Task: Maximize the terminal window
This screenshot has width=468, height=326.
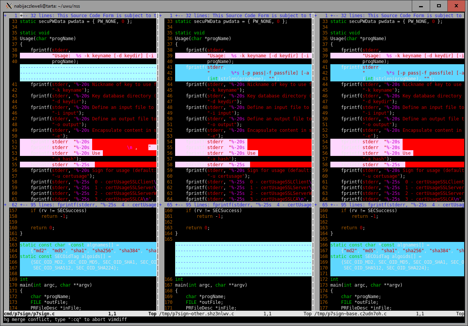Action: pos(439,6)
